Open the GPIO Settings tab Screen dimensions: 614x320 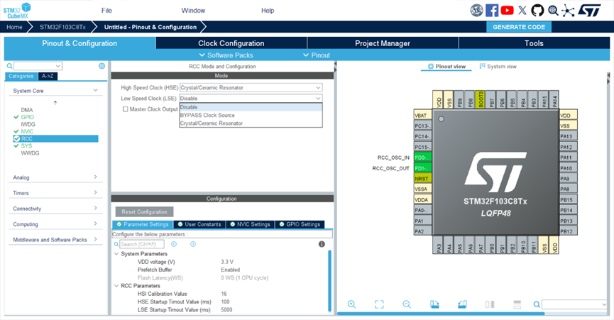coord(300,224)
